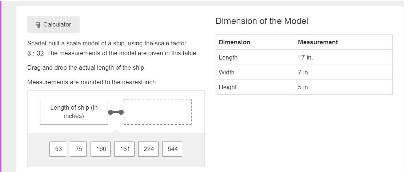
Task: Select the Height row label
Action: pos(228,87)
